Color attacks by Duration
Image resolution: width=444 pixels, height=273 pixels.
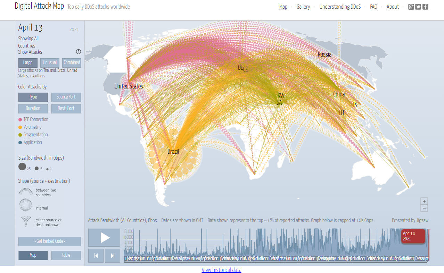[x=33, y=109]
